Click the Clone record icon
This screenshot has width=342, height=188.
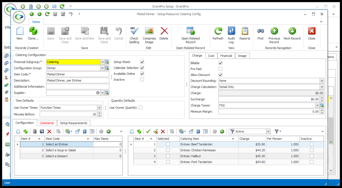(33, 31)
